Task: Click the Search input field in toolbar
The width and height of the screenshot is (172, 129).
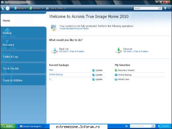Action: [x=146, y=8]
